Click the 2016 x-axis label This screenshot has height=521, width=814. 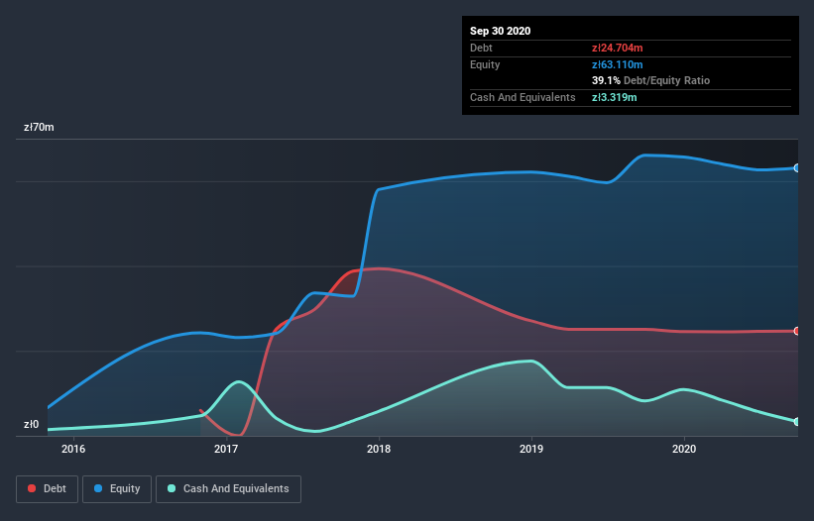73,449
